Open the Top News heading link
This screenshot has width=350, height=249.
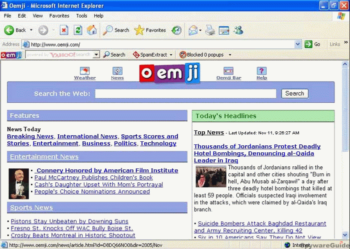pos(209,132)
